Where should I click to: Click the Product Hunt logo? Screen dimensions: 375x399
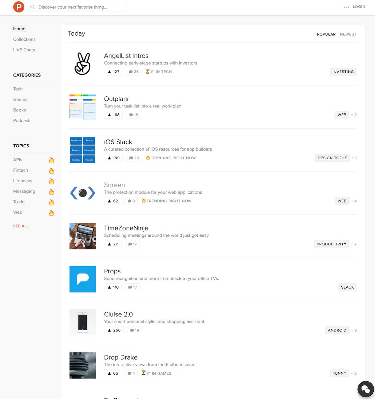click(19, 7)
